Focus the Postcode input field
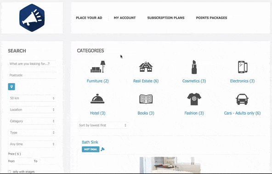Image resolution: width=272 pixels, height=174 pixels. pyautogui.click(x=32, y=75)
